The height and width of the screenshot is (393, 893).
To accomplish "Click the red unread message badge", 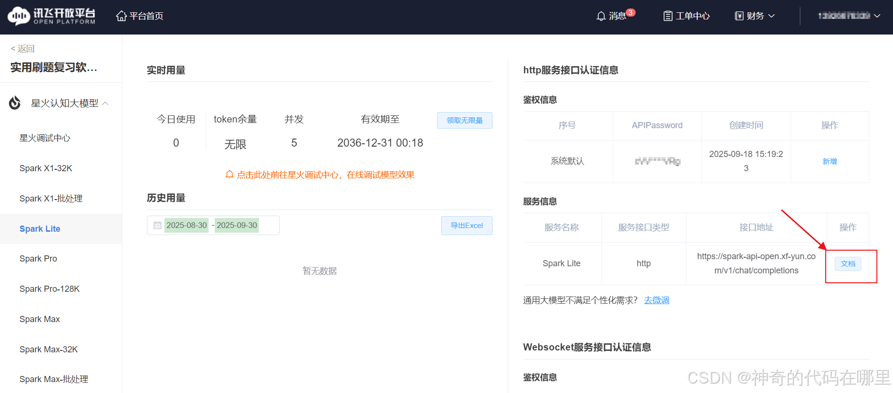I will (630, 13).
